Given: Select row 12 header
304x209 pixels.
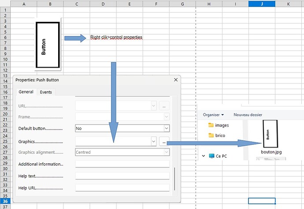Looking at the screenshot, I should click(5, 70).
